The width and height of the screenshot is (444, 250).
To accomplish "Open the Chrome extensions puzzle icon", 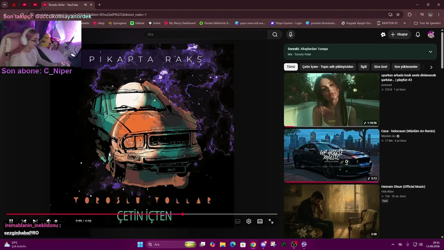I will tap(410, 15).
